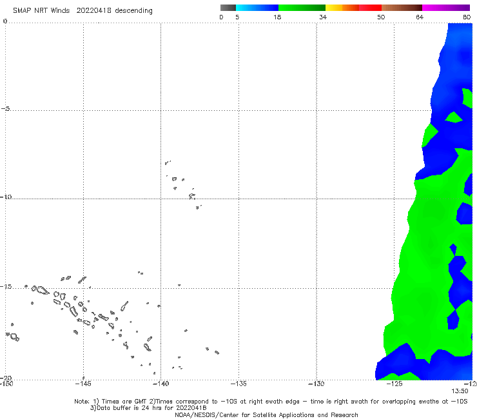Click the latitude label '-5'
The image size is (477, 419).
pyautogui.click(x=6, y=109)
